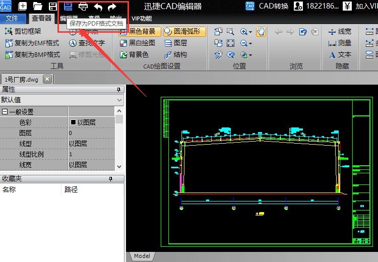Open the 文件 file menu
The height and width of the screenshot is (262, 378).
(x=12, y=19)
